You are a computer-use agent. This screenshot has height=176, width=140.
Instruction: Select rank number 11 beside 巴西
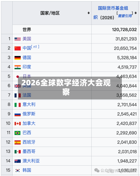pos(8,133)
